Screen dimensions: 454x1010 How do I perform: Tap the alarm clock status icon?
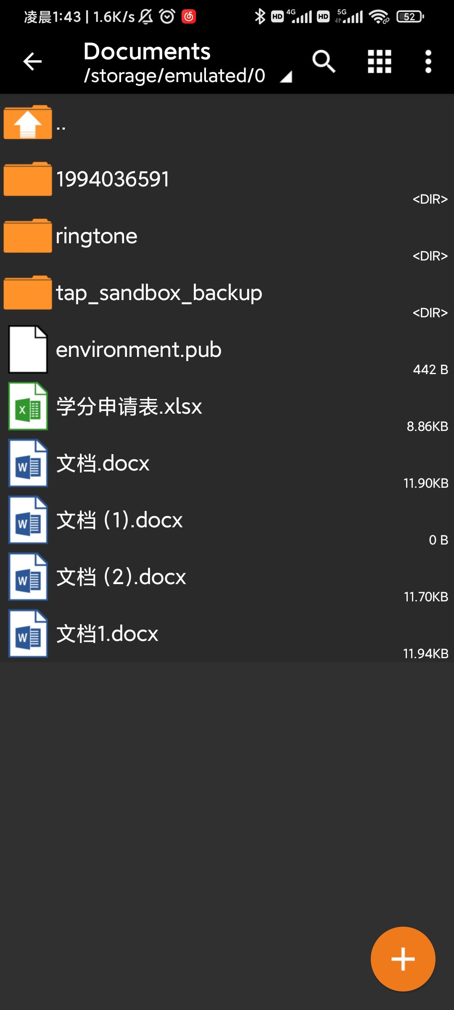(x=167, y=17)
